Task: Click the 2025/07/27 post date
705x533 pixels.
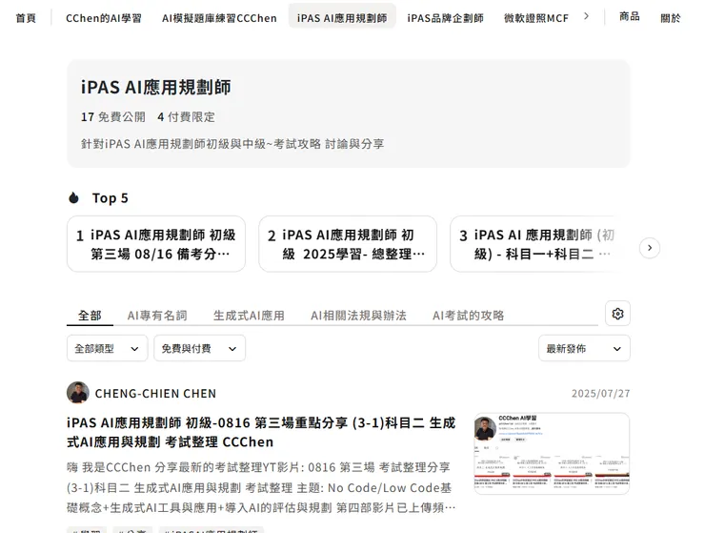Action: 600,394
